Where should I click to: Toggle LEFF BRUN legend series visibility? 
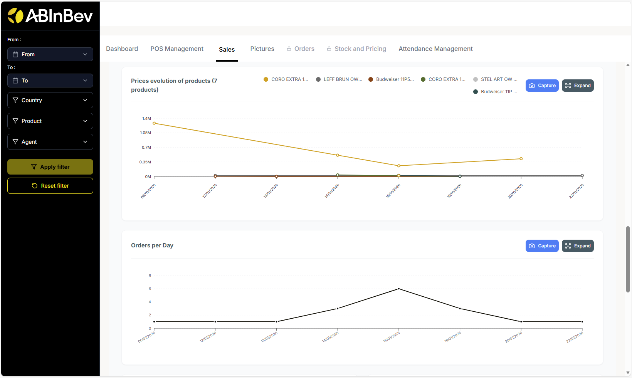(339, 79)
